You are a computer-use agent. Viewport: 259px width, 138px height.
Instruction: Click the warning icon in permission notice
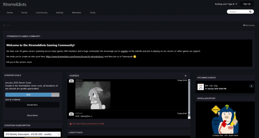coord(70,124)
